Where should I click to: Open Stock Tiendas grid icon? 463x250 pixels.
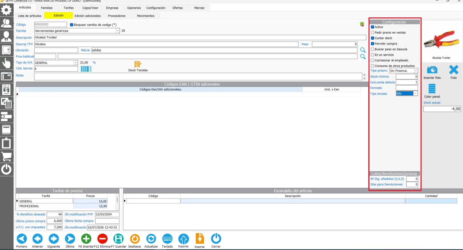[x=138, y=64]
